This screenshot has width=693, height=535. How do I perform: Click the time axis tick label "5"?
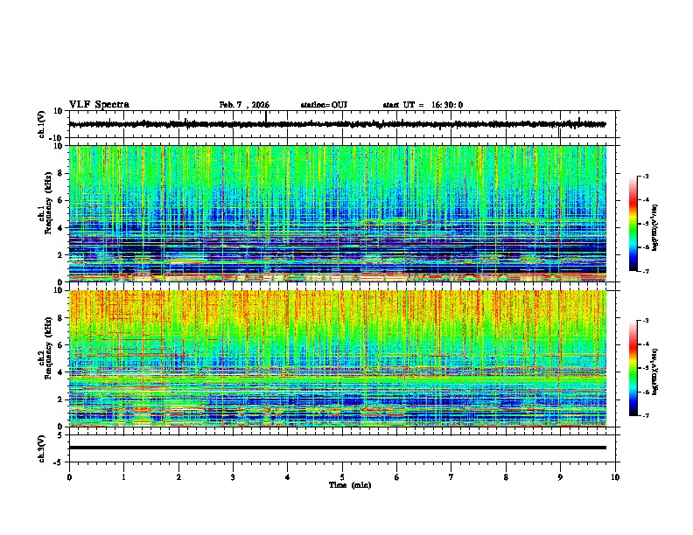pos(342,477)
